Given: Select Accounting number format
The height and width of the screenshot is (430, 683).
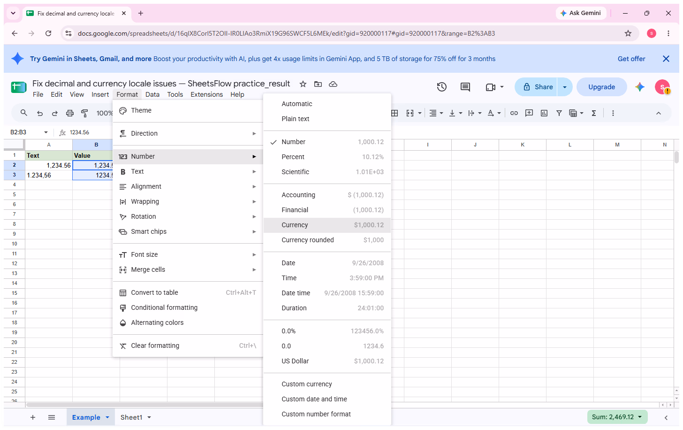Looking at the screenshot, I should [327, 195].
